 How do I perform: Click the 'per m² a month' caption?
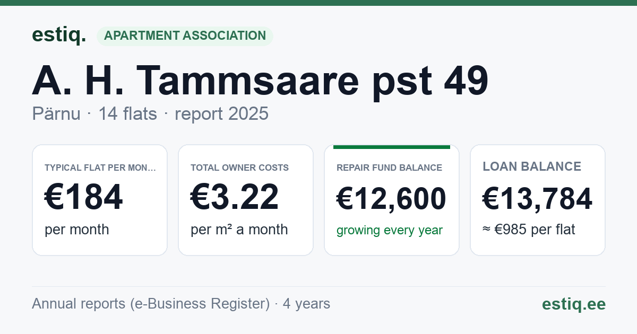click(239, 230)
